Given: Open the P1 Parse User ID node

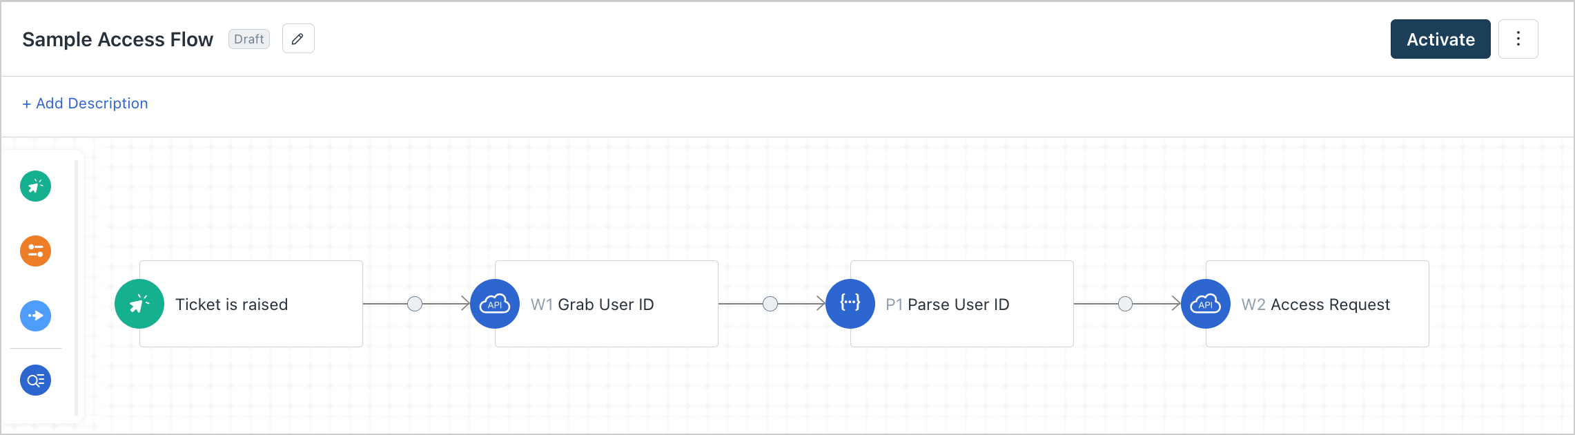Looking at the screenshot, I should (x=970, y=304).
